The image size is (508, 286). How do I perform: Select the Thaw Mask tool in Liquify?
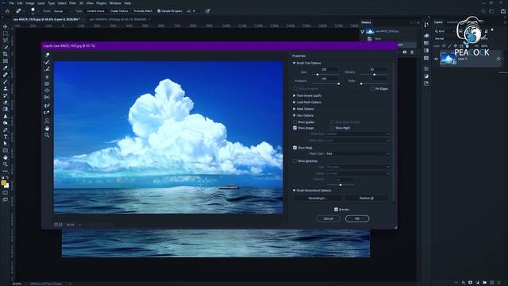48,113
